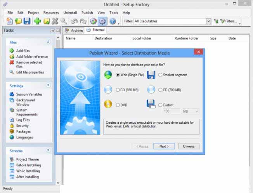This screenshot has width=253, height=193.
Task: Click the green plus Add Files toolbar icon
Action: click(37, 21)
